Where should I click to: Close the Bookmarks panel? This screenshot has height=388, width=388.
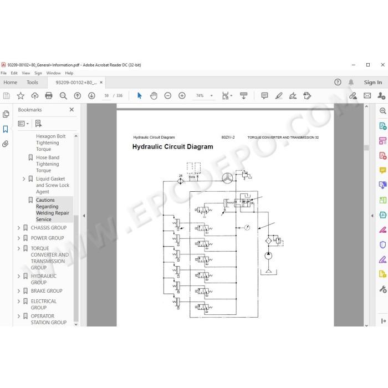click(x=72, y=110)
